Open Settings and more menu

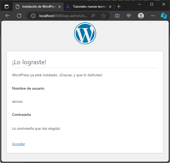[x=153, y=16]
